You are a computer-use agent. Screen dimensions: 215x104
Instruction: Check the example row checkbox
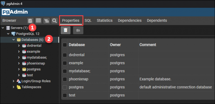(65, 63)
